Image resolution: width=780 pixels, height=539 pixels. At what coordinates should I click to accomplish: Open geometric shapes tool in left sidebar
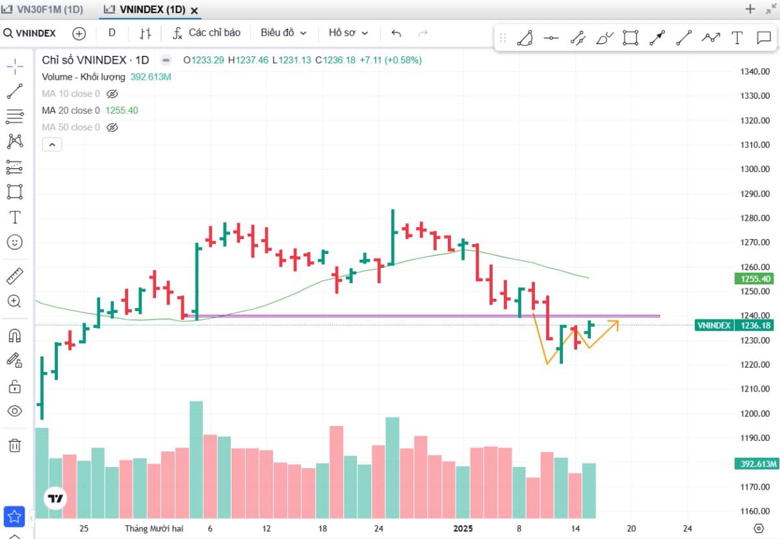pyautogui.click(x=15, y=192)
